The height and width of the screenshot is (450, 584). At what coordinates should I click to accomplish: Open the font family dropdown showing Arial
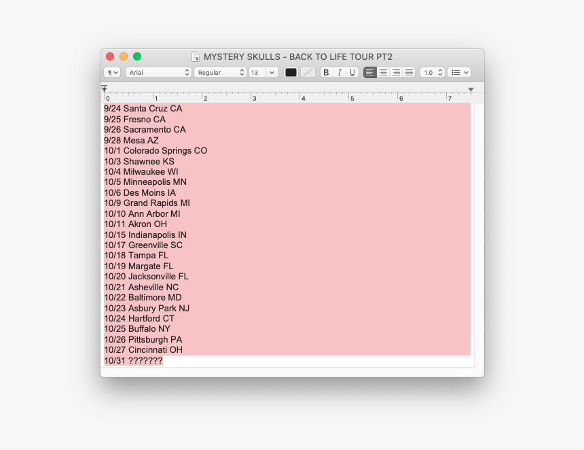tap(158, 72)
